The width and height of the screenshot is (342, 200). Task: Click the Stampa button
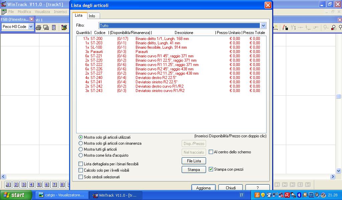pos(194,170)
